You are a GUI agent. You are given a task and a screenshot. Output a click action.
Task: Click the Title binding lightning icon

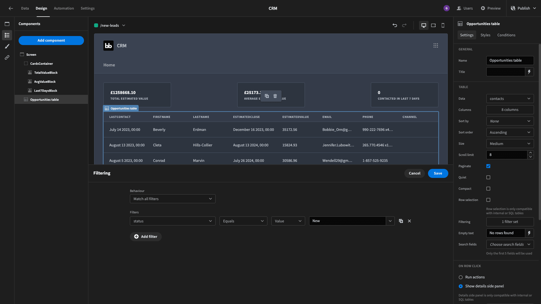529,72
